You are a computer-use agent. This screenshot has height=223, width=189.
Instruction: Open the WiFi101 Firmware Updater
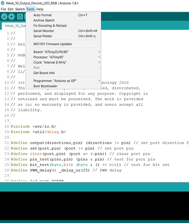63,44
